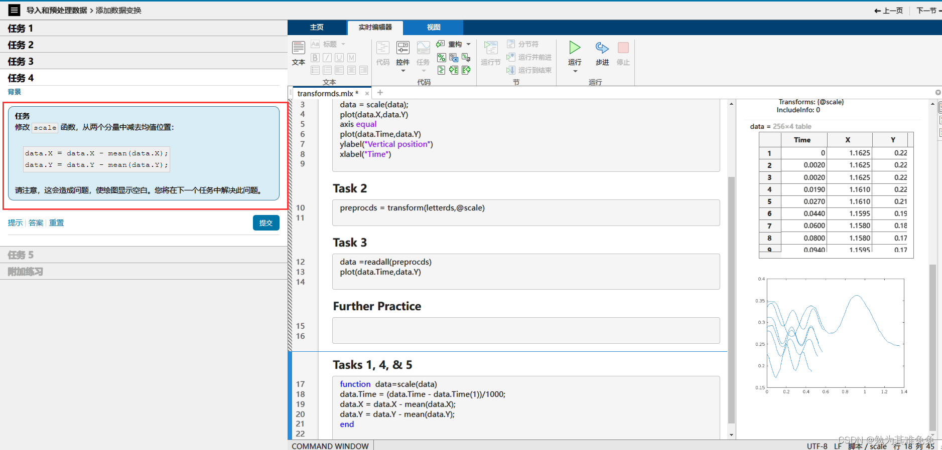
Task: Close the transformds.mlx tab
Action: 367,93
